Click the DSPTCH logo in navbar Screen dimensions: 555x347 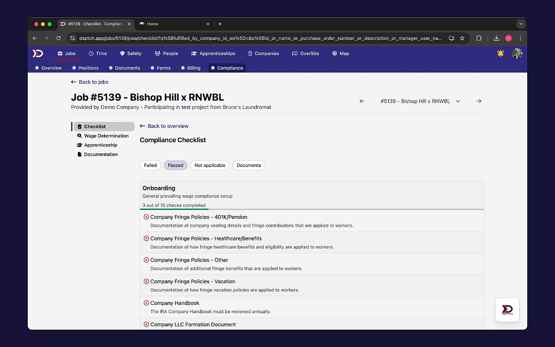(38, 53)
